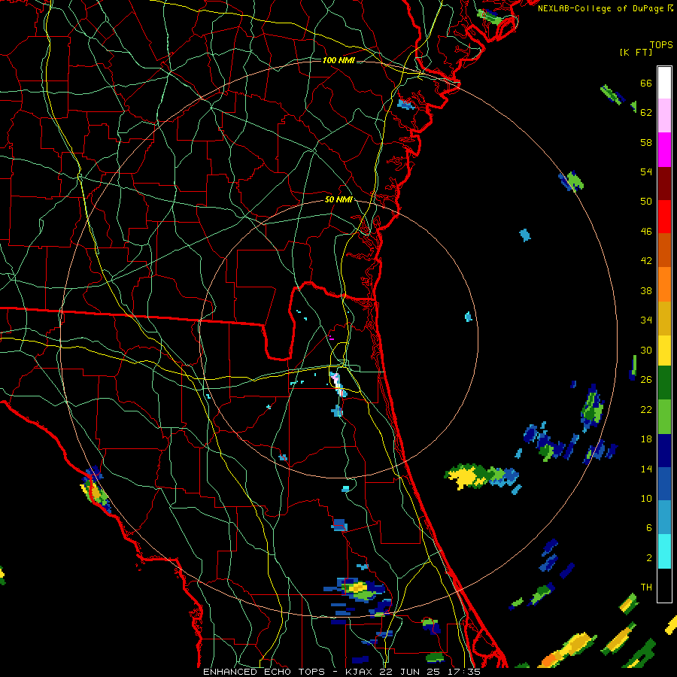Click the "50 NMI" range ring label
Image resolution: width=677 pixels, height=677 pixels.
tap(338, 199)
